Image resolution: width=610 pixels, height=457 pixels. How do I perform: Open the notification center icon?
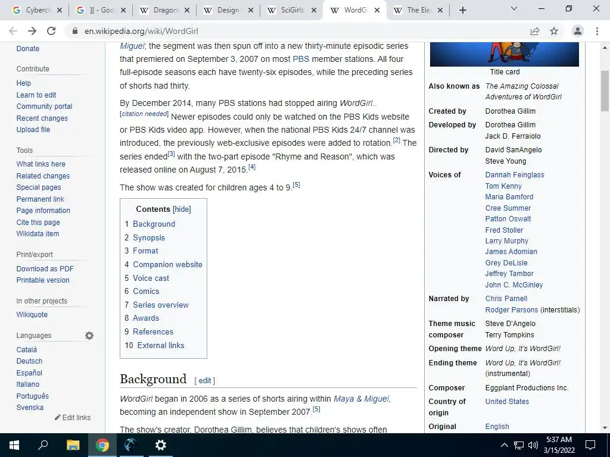coord(590,445)
